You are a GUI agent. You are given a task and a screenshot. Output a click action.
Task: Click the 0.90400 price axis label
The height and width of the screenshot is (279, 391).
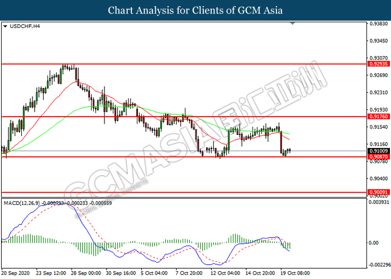(x=379, y=179)
